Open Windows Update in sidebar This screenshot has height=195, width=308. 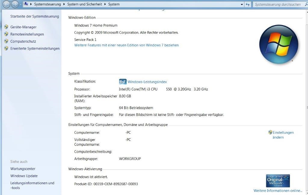click(x=24, y=176)
